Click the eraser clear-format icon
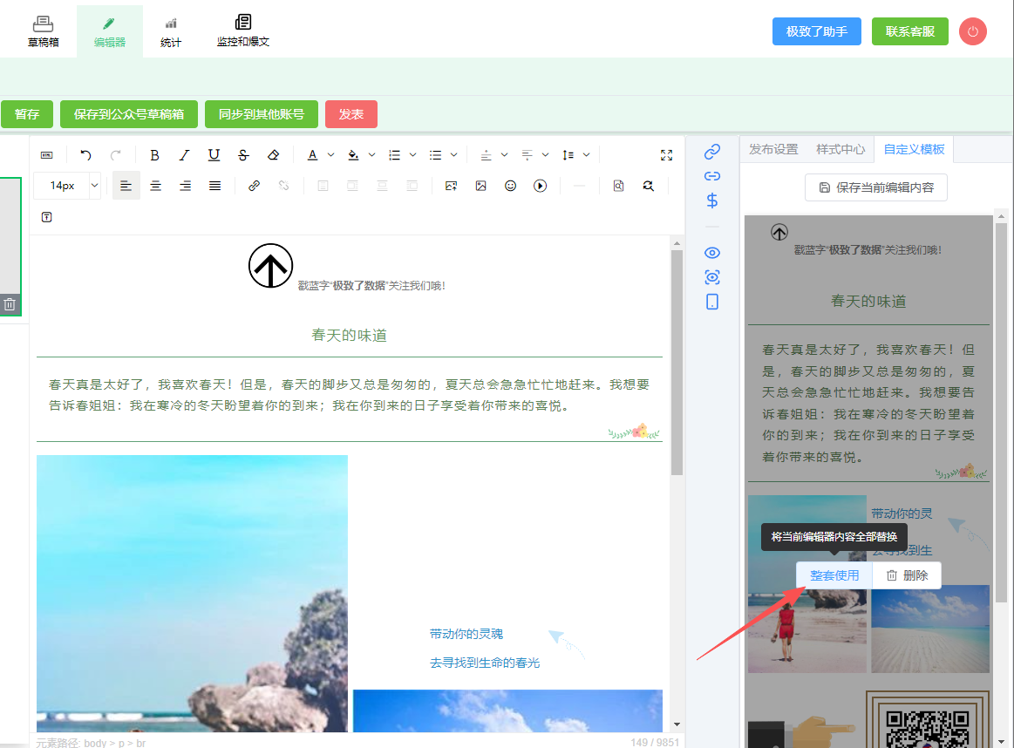This screenshot has height=748, width=1014. (x=273, y=155)
